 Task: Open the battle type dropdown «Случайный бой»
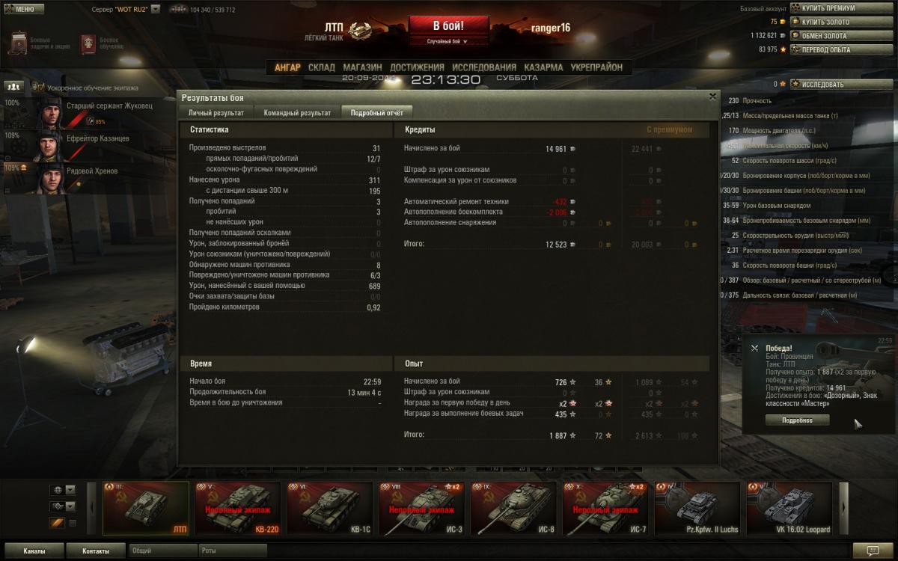click(448, 42)
